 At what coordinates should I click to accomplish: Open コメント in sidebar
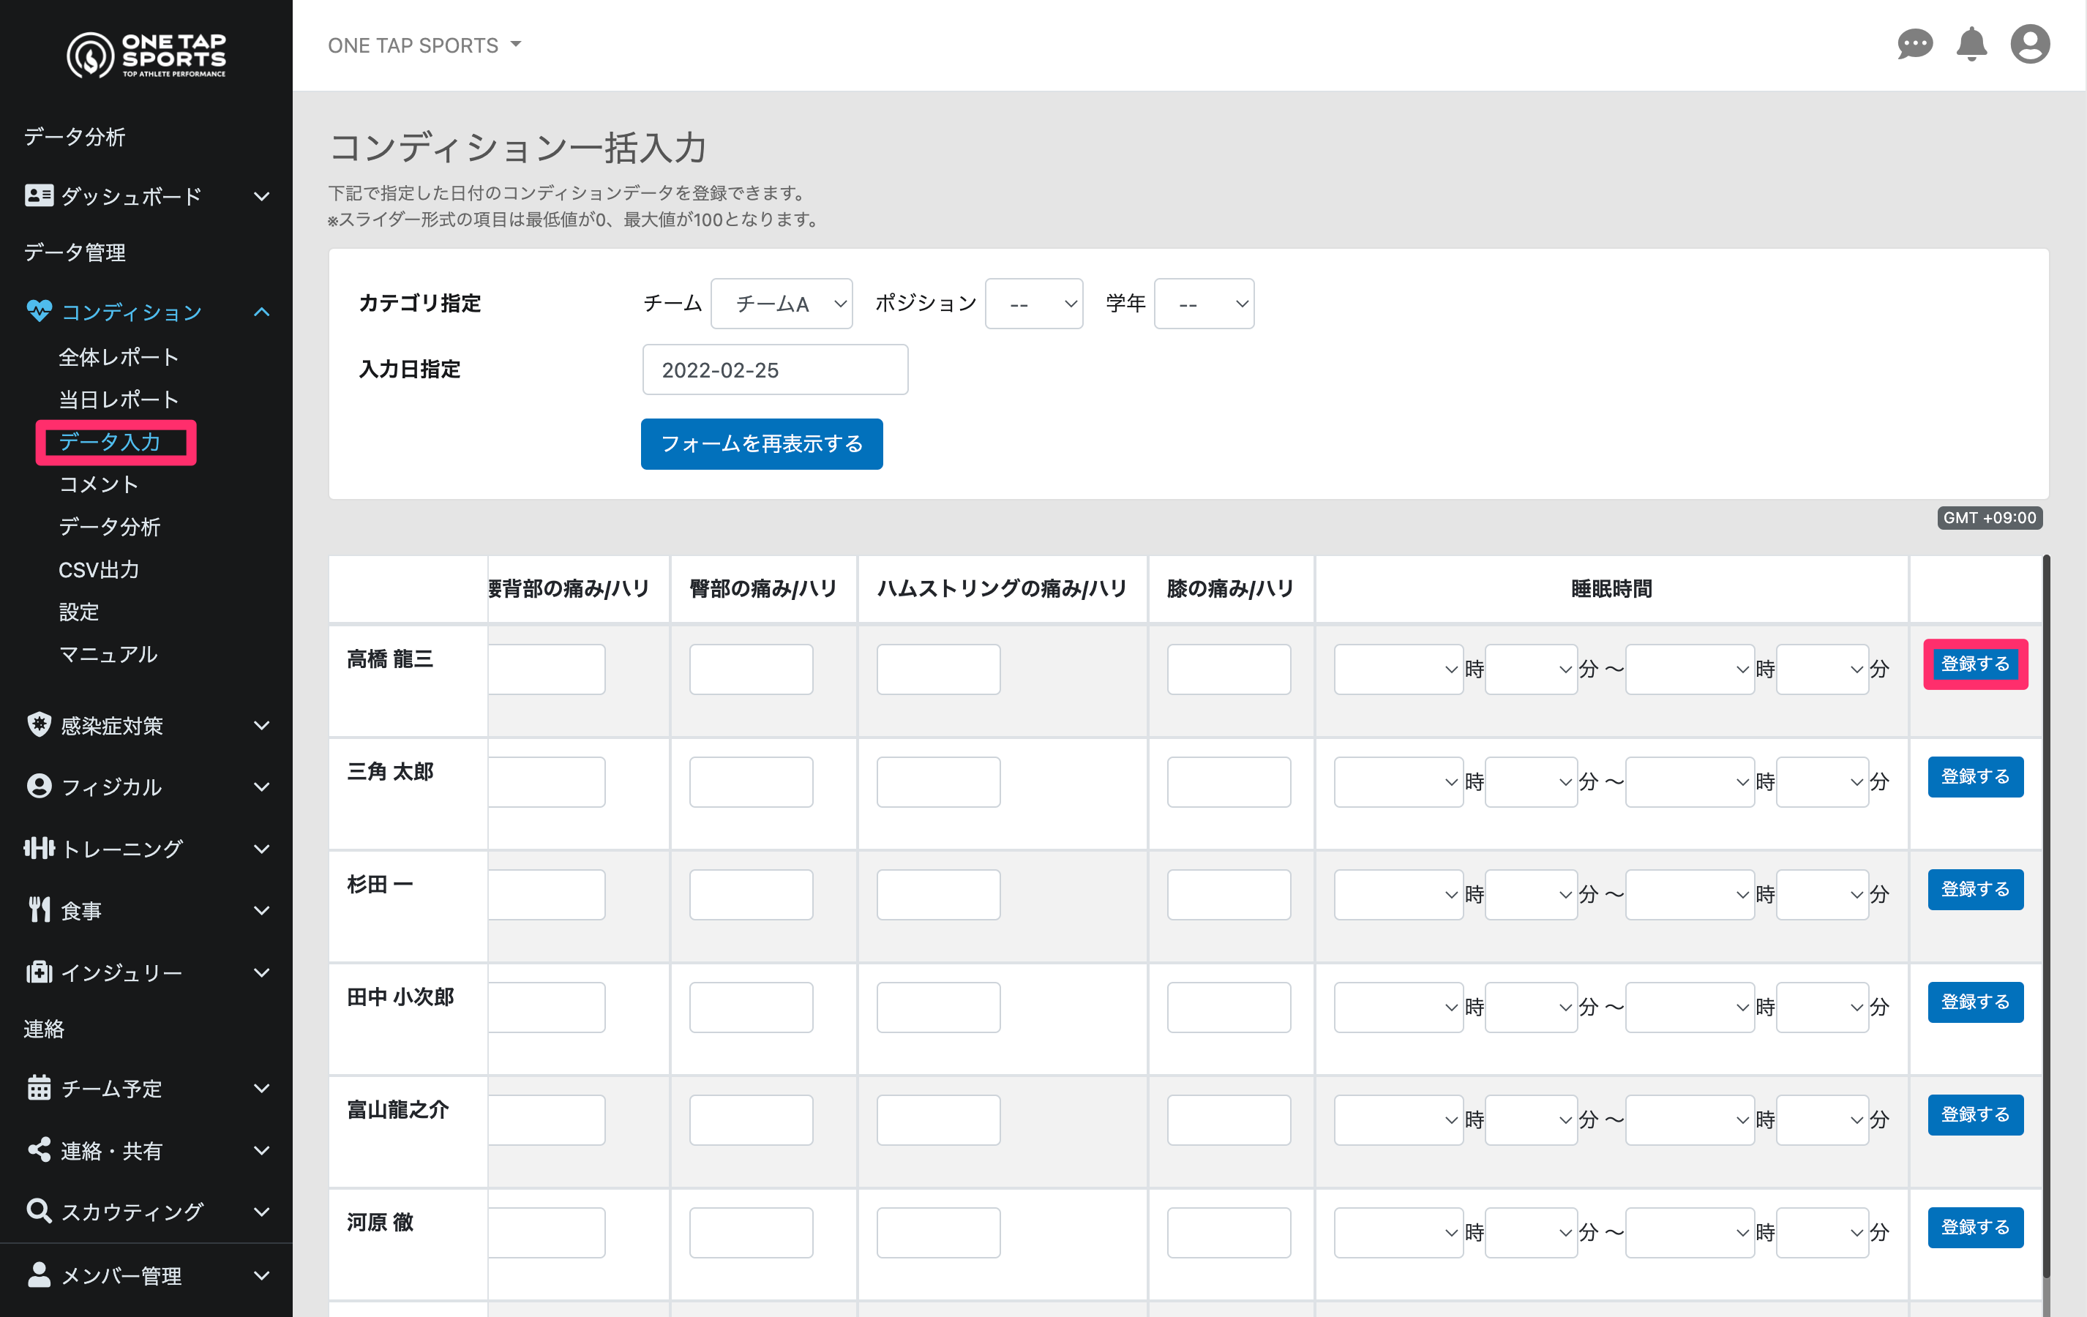[98, 484]
